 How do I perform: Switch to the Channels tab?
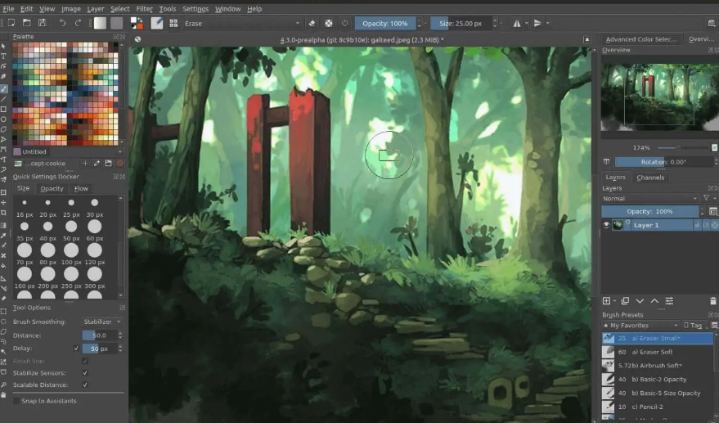tap(650, 178)
